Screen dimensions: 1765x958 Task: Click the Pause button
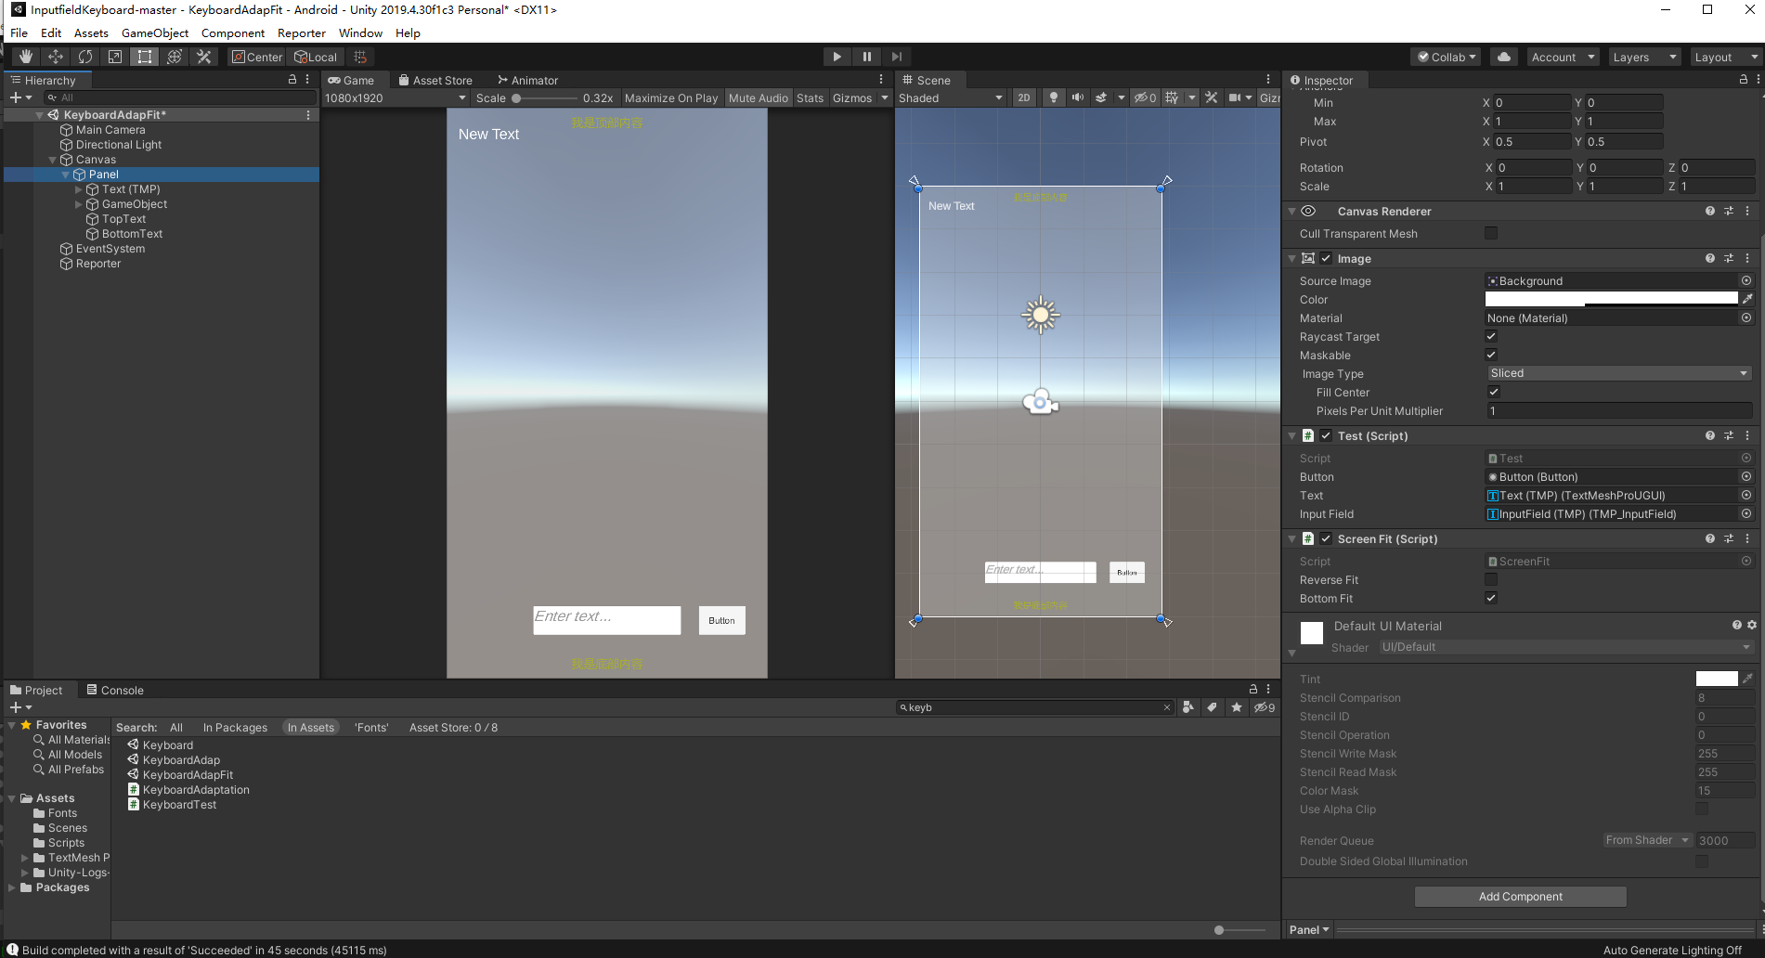click(867, 57)
